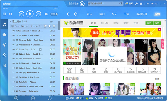Switch to the MV tab
This screenshot has width=167, height=101.
point(114,14)
